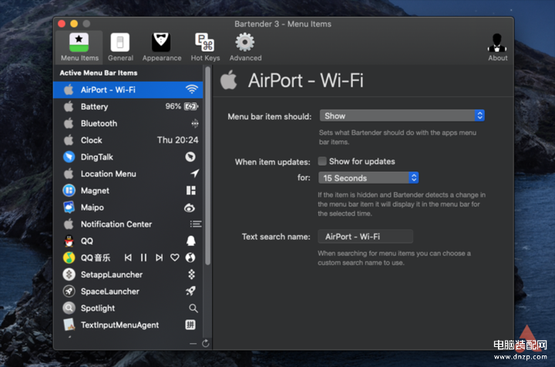
Task: Click the TextInputMenuAgent grid status icon
Action: tap(190, 325)
